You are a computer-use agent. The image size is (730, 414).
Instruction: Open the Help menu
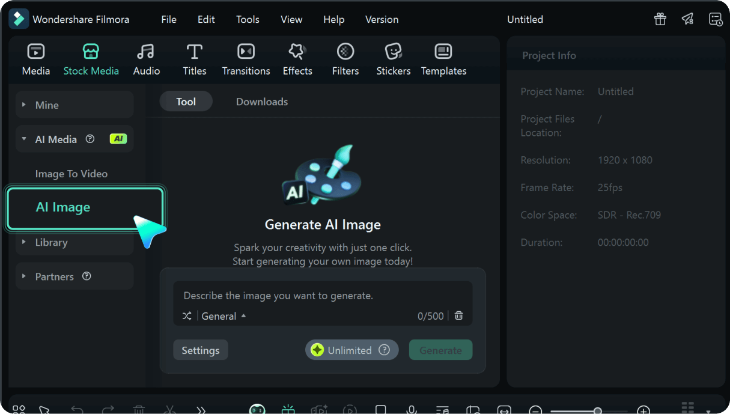coord(333,19)
